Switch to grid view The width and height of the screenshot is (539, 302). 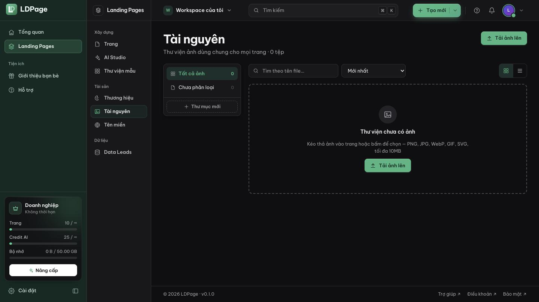point(506,71)
